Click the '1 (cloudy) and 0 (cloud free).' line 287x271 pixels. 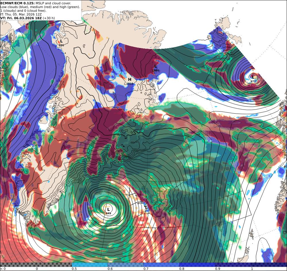pos(24,11)
